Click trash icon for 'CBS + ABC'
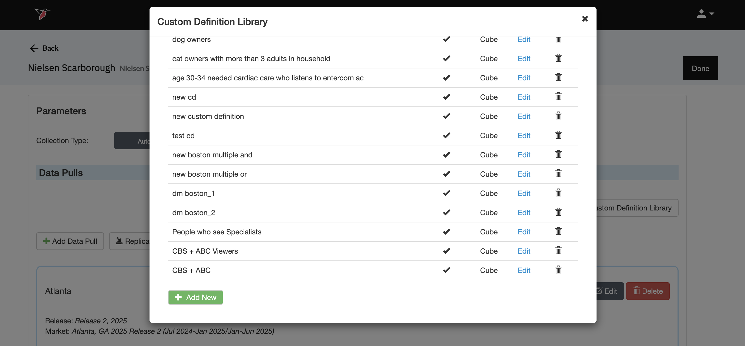The width and height of the screenshot is (745, 346). coord(558,270)
